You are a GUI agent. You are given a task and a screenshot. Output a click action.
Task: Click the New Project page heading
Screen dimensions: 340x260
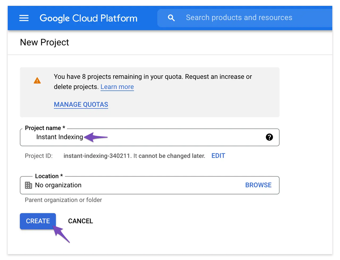44,42
